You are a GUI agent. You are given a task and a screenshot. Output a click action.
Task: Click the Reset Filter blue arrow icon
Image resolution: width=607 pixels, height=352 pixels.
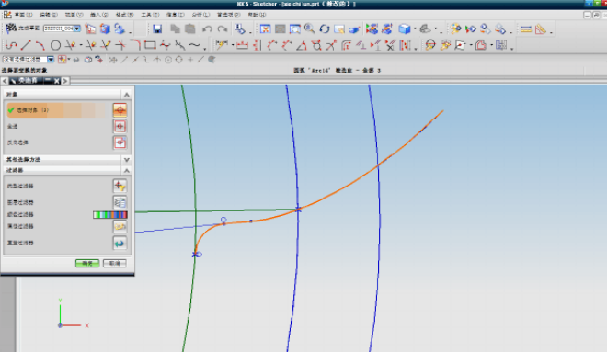[x=120, y=244]
